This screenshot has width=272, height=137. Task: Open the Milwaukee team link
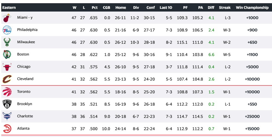26,42
